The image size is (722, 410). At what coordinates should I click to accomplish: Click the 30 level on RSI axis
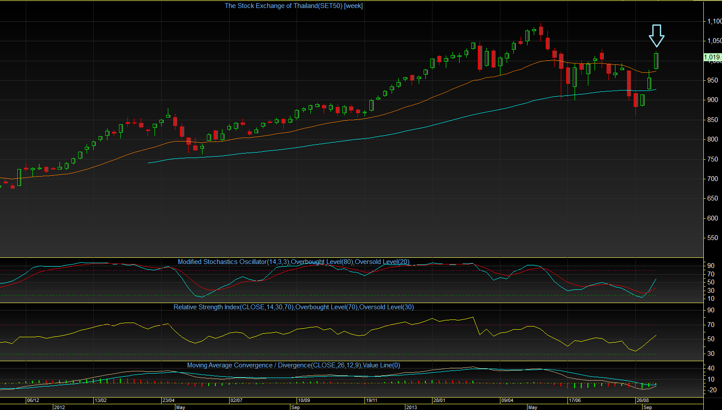tap(711, 354)
